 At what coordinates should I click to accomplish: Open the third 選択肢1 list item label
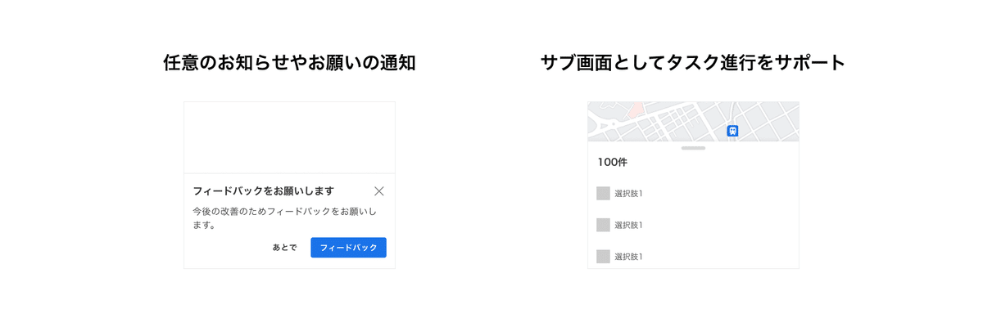pyautogui.click(x=628, y=256)
